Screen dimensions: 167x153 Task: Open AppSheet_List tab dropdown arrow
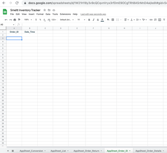[68, 151]
